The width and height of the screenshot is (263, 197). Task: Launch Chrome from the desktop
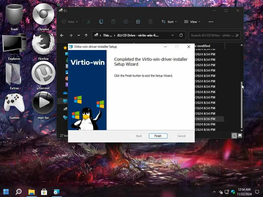pyautogui.click(x=43, y=18)
